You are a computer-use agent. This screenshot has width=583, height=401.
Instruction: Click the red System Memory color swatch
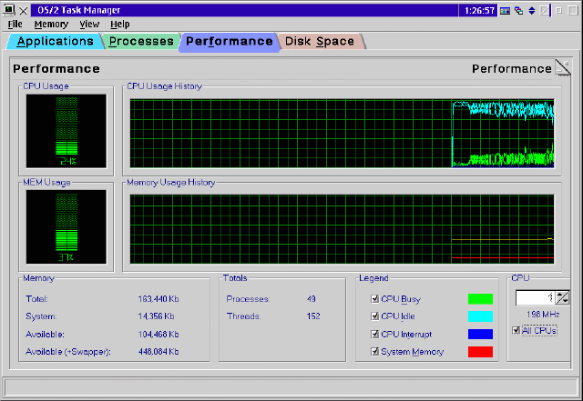pyautogui.click(x=480, y=352)
